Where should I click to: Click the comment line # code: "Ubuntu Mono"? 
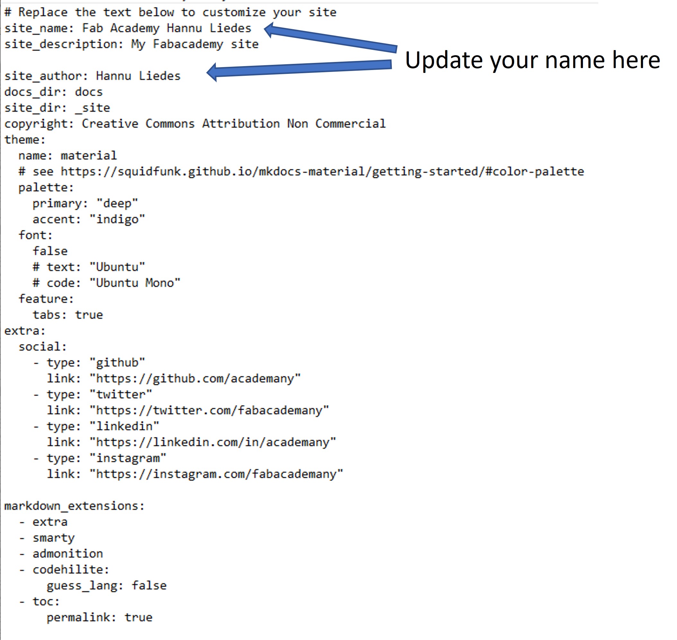[107, 283]
